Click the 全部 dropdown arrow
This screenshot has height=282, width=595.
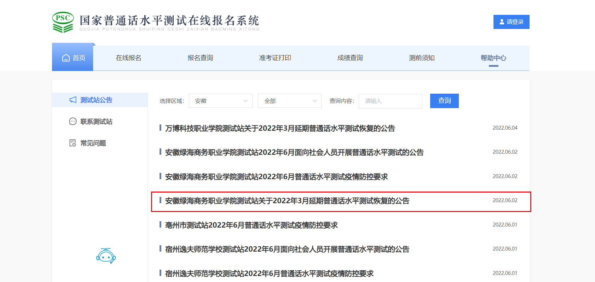click(x=314, y=101)
